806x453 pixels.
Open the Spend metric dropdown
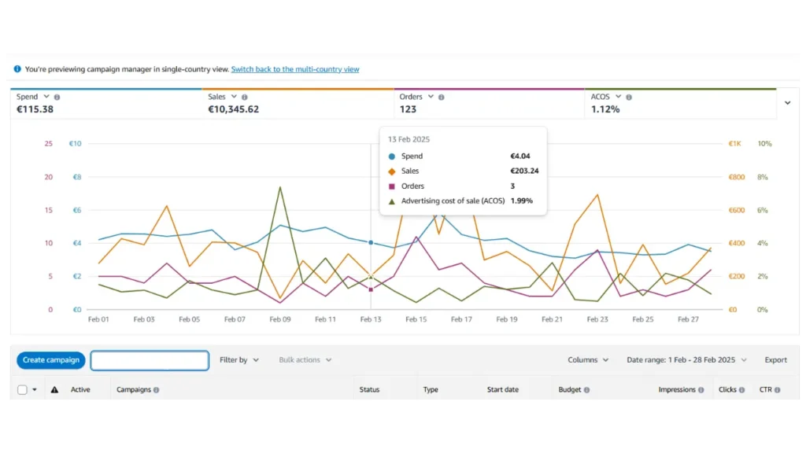point(46,97)
